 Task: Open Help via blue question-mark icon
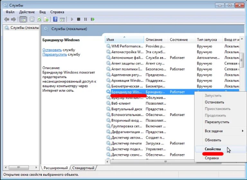pyautogui.click(x=55, y=19)
